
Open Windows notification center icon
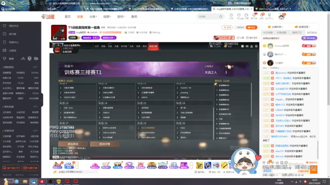[x=324, y=181]
